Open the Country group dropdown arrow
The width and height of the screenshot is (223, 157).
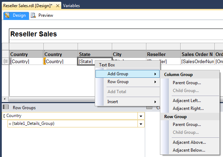(x=141, y=116)
